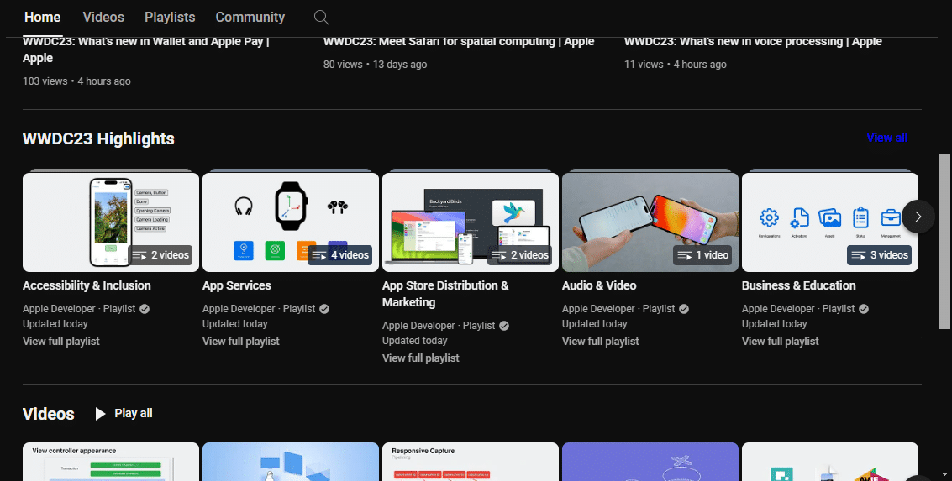Click the next arrow in playlist carousel
Image resolution: width=952 pixels, height=481 pixels.
point(918,217)
